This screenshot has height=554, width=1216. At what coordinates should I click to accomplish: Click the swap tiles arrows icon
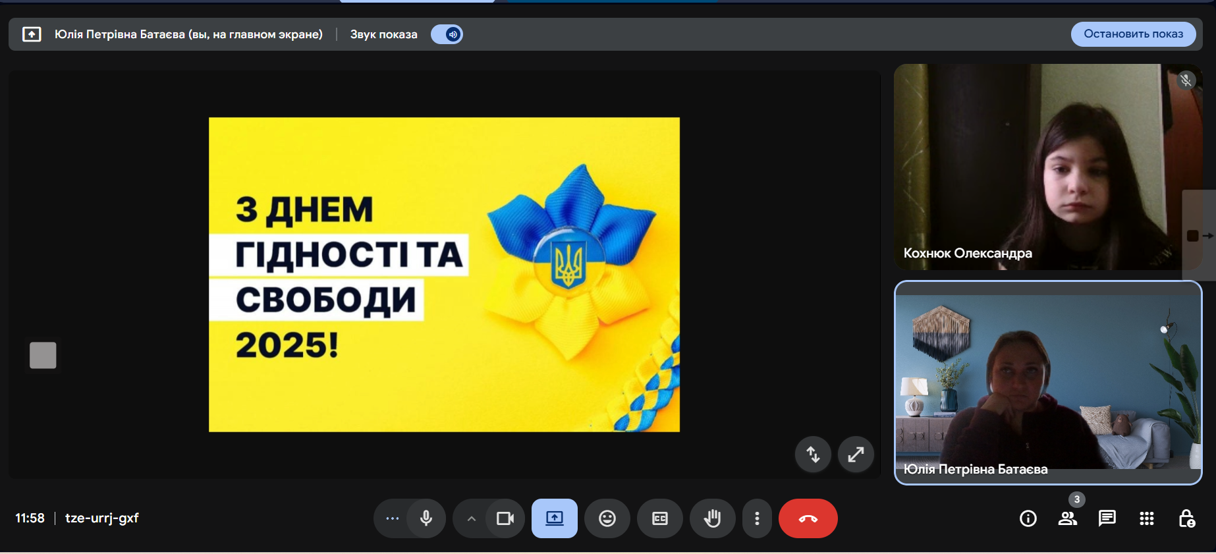coord(813,454)
